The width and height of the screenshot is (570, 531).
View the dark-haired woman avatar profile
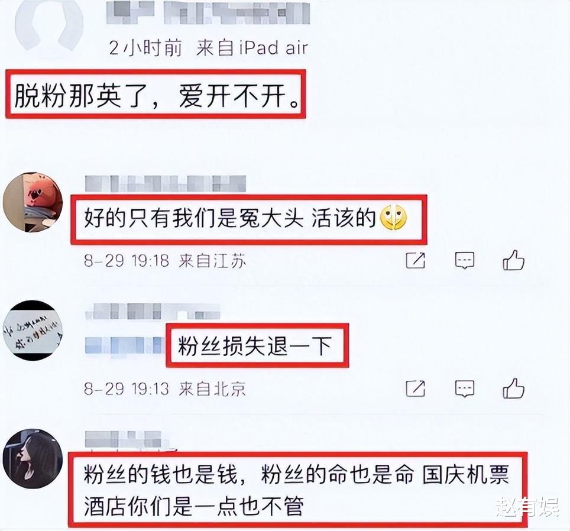click(x=33, y=459)
